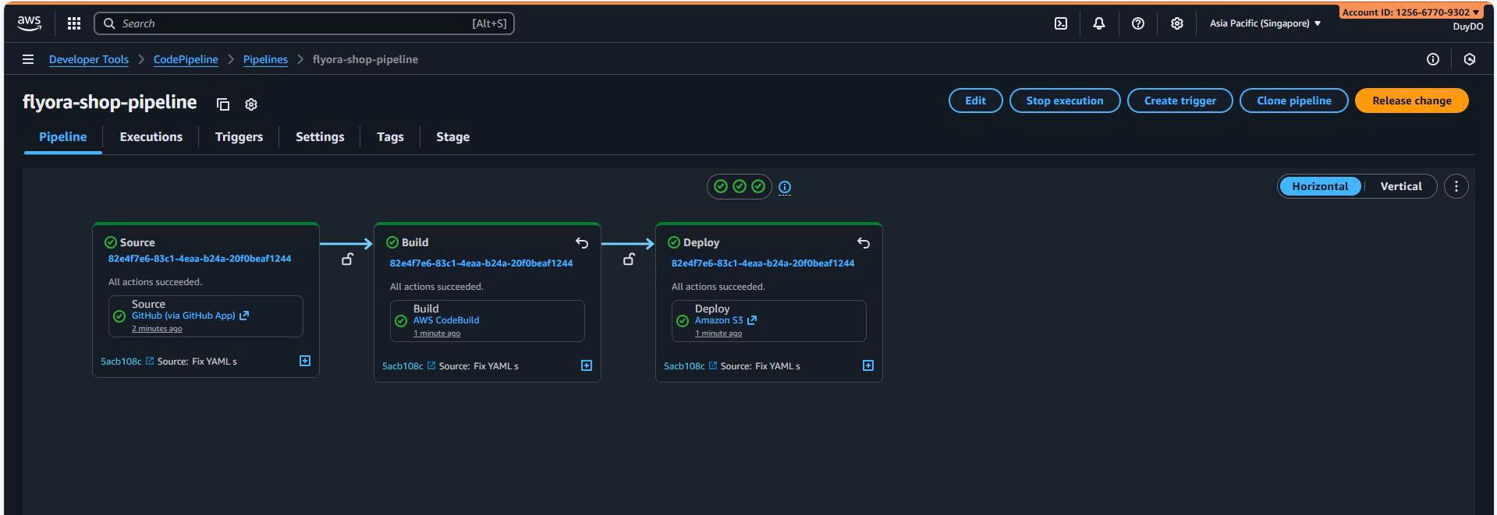Image resolution: width=1497 pixels, height=515 pixels.
Task: Click the Clone pipeline button
Action: (1293, 101)
